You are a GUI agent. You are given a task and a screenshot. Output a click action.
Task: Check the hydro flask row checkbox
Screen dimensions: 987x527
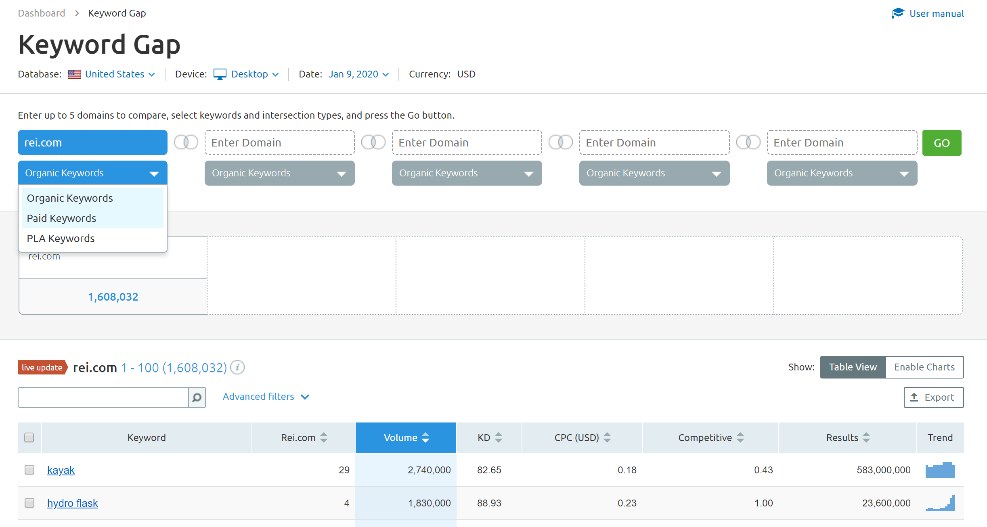click(x=29, y=503)
